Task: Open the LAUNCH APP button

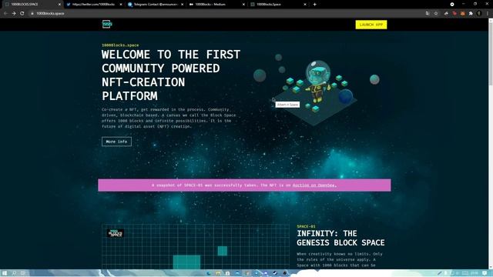Action: (371, 25)
